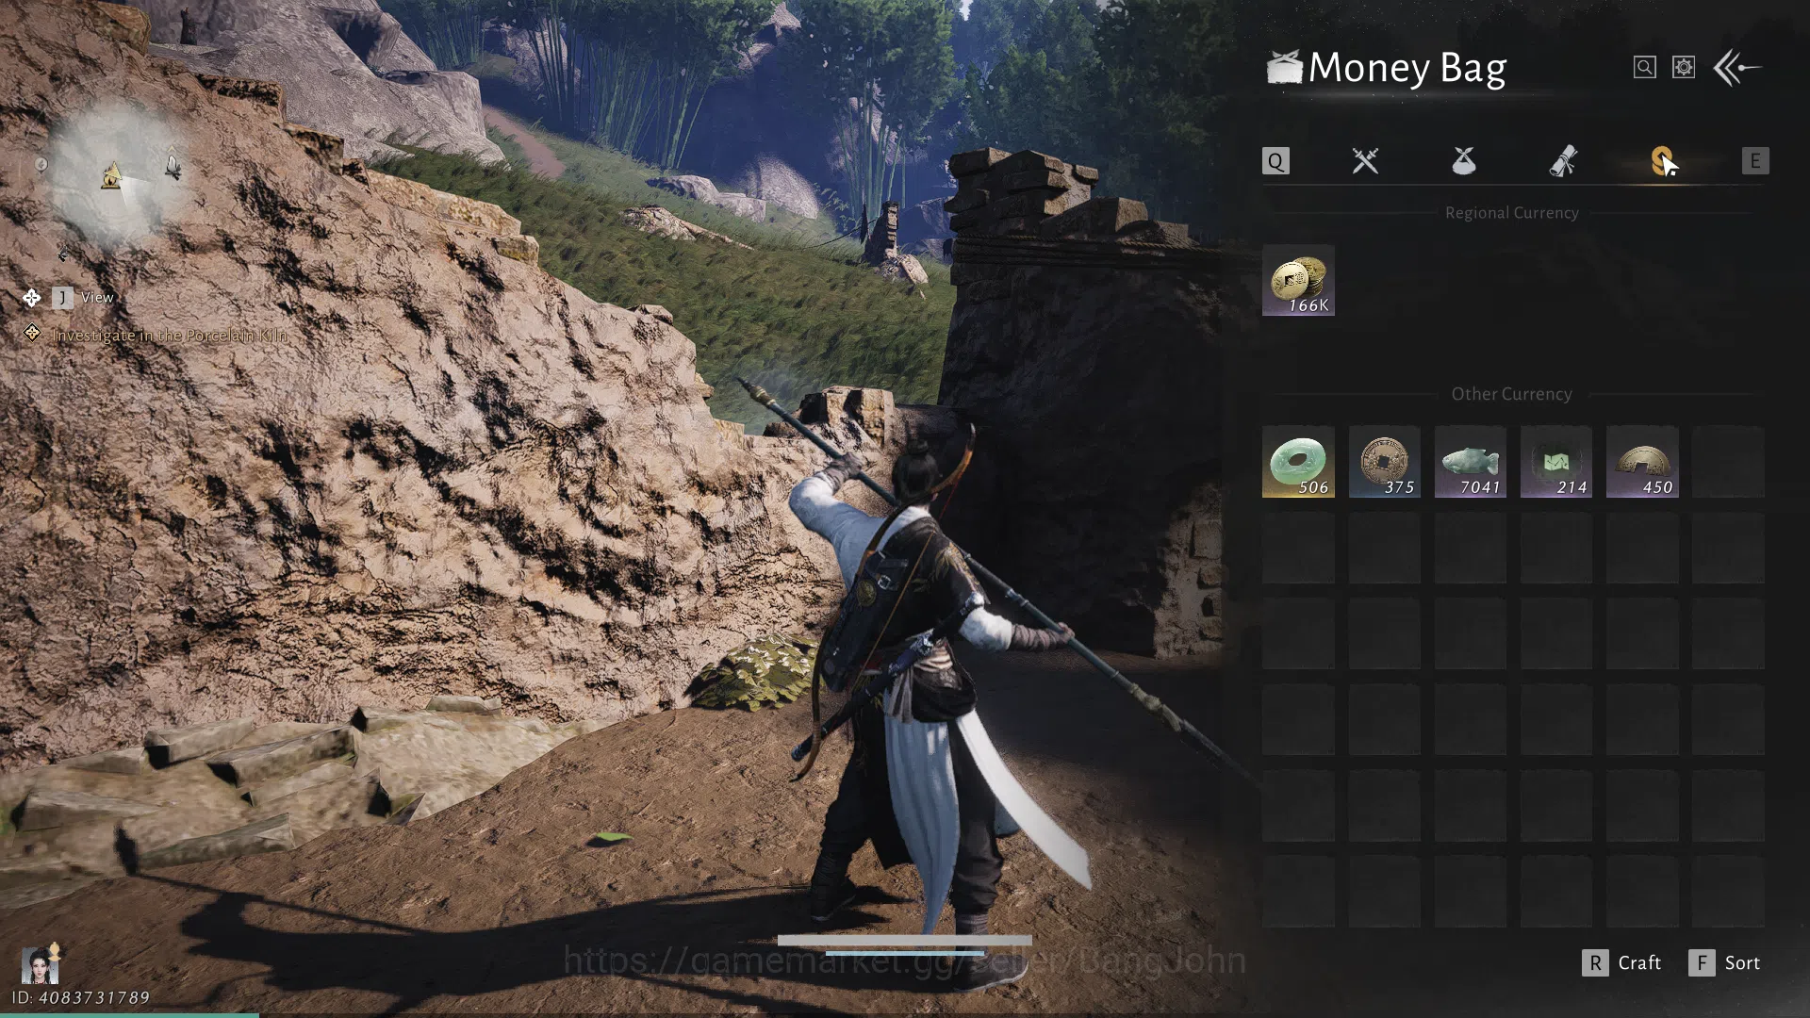
Task: Select the jade ring currency showing 506
Action: tap(1298, 462)
